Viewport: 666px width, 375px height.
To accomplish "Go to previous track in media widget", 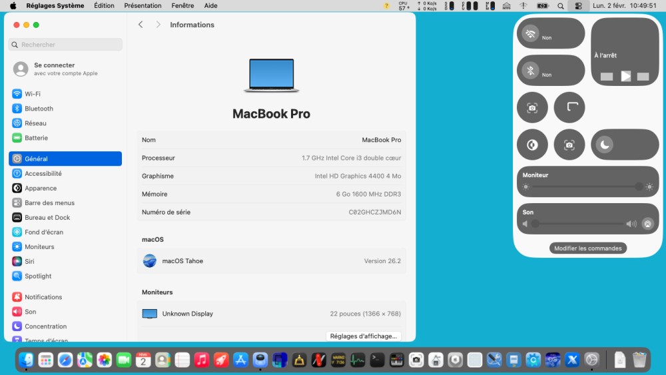I will [607, 77].
